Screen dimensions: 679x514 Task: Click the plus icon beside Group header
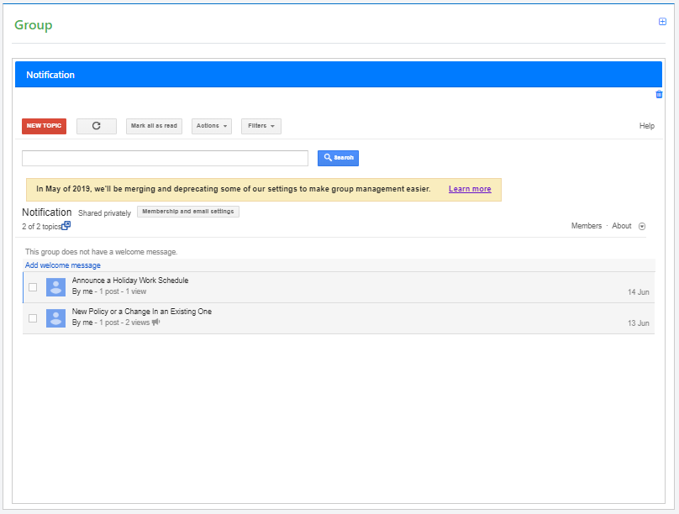point(662,22)
